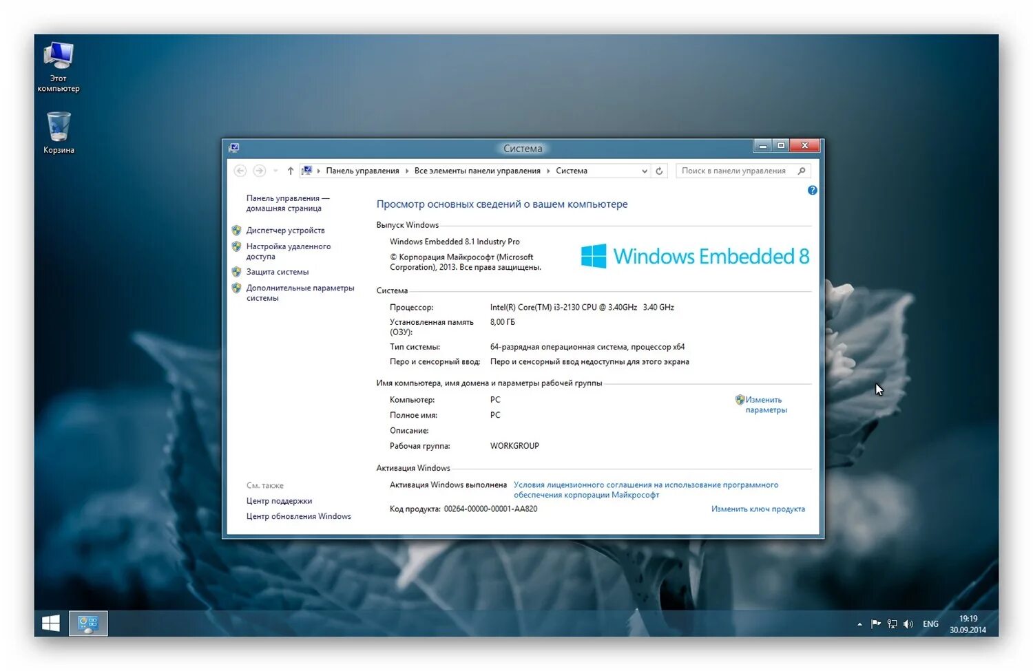Focus the 'Поиск в панели управления' field
This screenshot has height=671, width=1033.
[743, 171]
